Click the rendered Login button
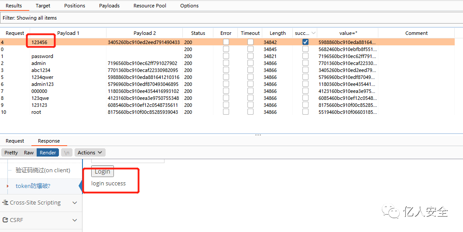Image resolution: width=463 pixels, height=232 pixels. coord(103,171)
